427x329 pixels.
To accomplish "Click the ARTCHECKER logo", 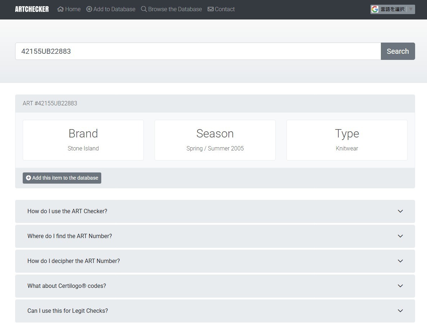I will tap(32, 9).
